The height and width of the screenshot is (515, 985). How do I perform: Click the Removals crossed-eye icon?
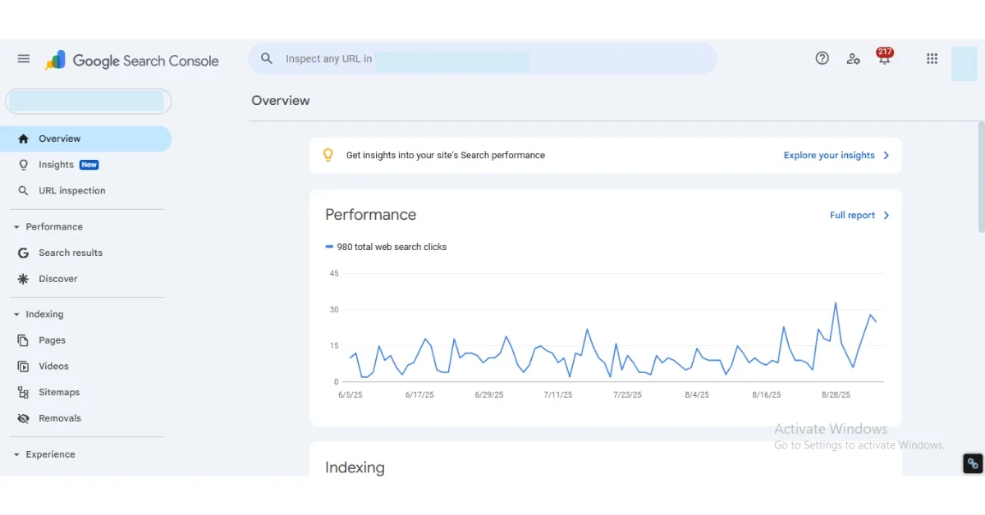pyautogui.click(x=23, y=418)
